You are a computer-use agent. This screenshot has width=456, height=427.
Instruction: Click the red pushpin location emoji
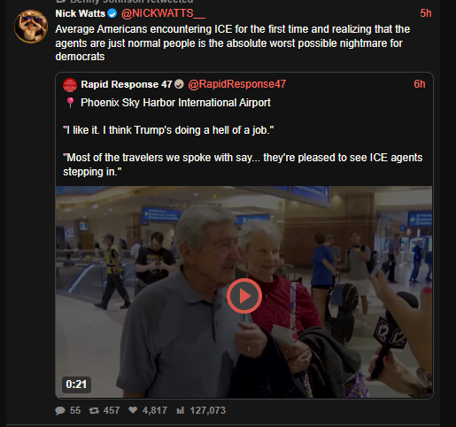coord(70,103)
